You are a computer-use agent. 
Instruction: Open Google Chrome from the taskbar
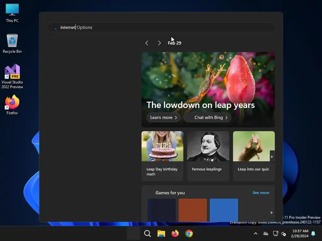[x=189, y=233]
